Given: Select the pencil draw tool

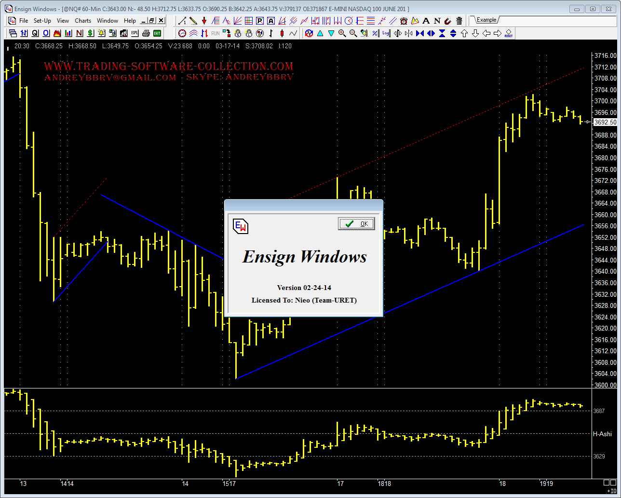Looking at the screenshot, I should click(193, 21).
